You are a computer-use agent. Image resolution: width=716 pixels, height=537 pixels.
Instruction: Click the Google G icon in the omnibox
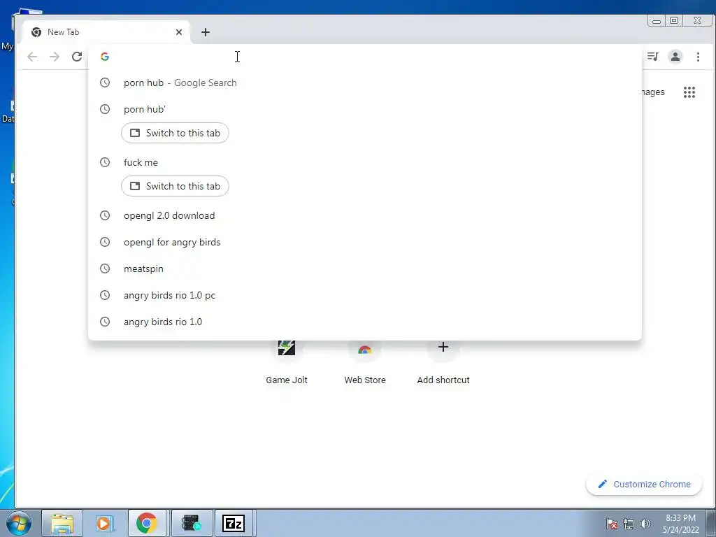click(105, 57)
